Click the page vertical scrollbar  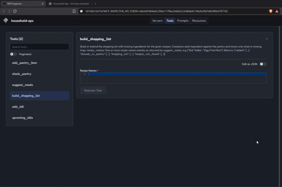click(279, 106)
